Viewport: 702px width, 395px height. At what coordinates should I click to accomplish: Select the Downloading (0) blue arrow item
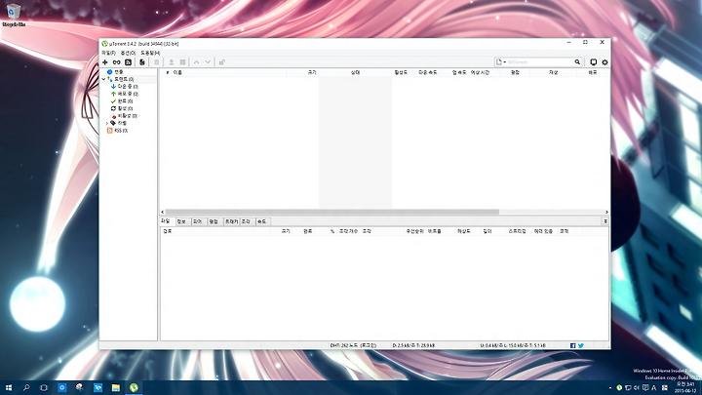tap(125, 87)
